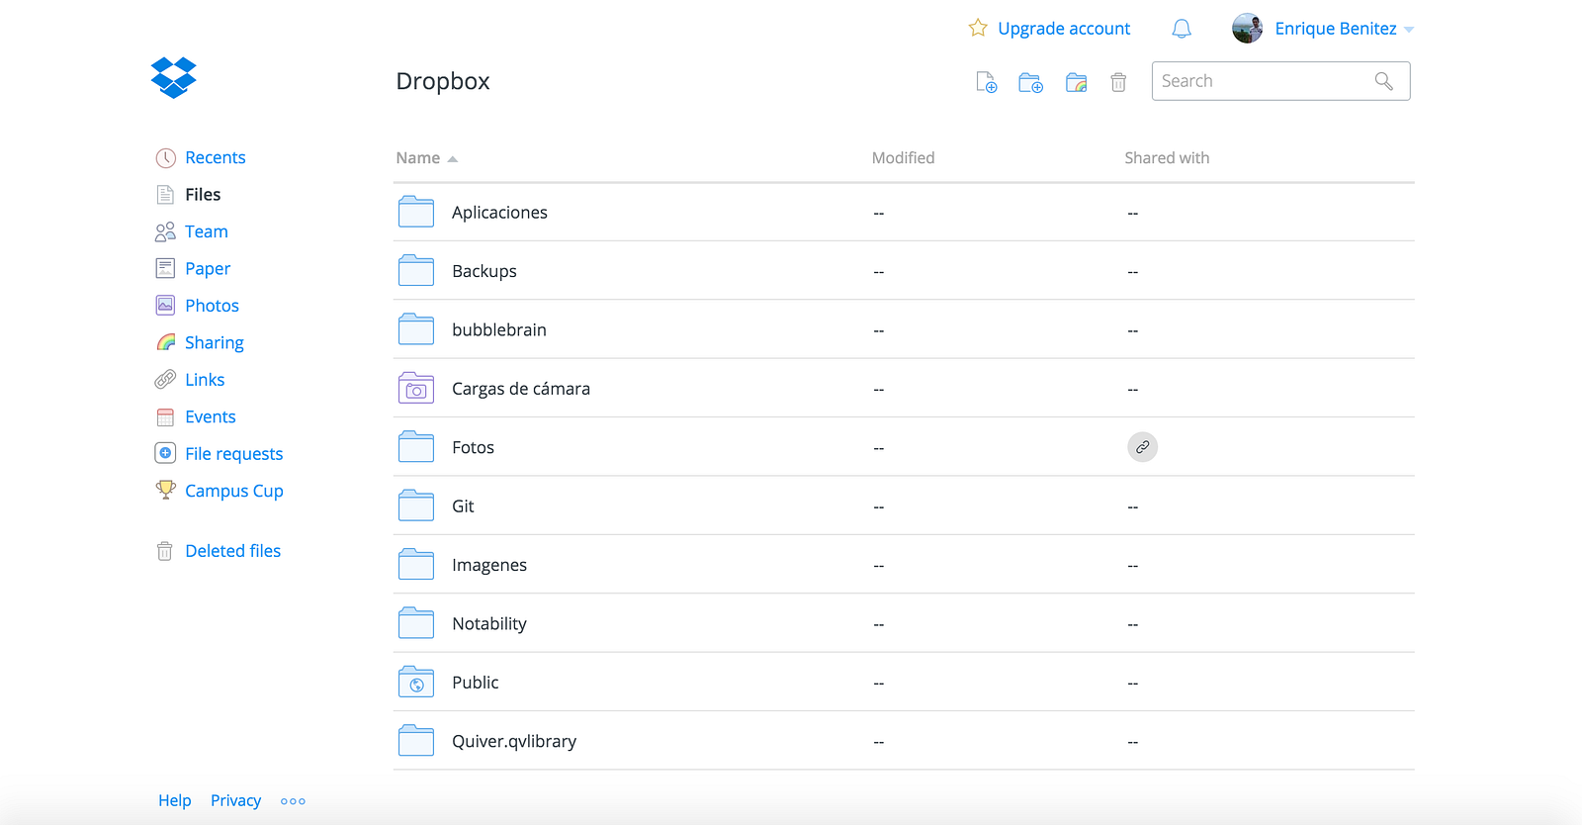Click the Events calendar icon
The width and height of the screenshot is (1582, 825).
pyautogui.click(x=165, y=417)
